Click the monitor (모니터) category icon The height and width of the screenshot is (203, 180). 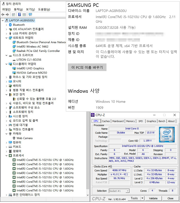[x=10, y=81]
